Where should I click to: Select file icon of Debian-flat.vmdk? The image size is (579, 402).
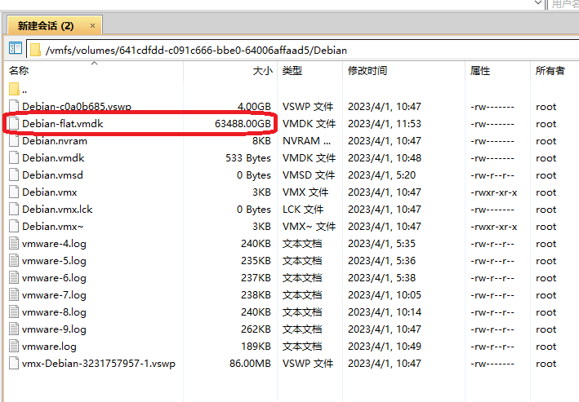click(14, 123)
